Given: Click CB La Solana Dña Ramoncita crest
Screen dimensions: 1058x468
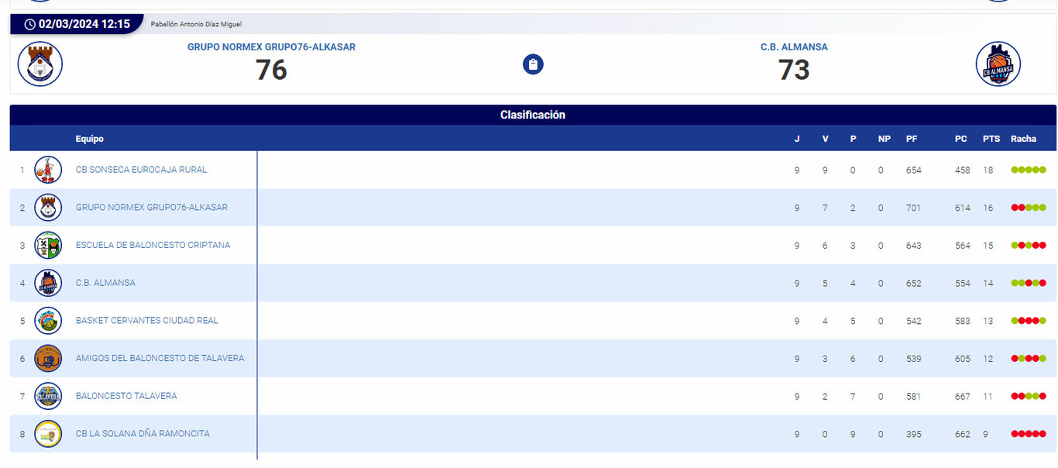Looking at the screenshot, I should click(48, 434).
